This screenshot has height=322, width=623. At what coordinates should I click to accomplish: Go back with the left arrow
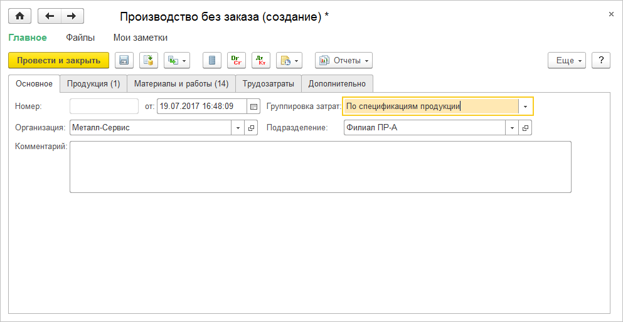pyautogui.click(x=50, y=16)
